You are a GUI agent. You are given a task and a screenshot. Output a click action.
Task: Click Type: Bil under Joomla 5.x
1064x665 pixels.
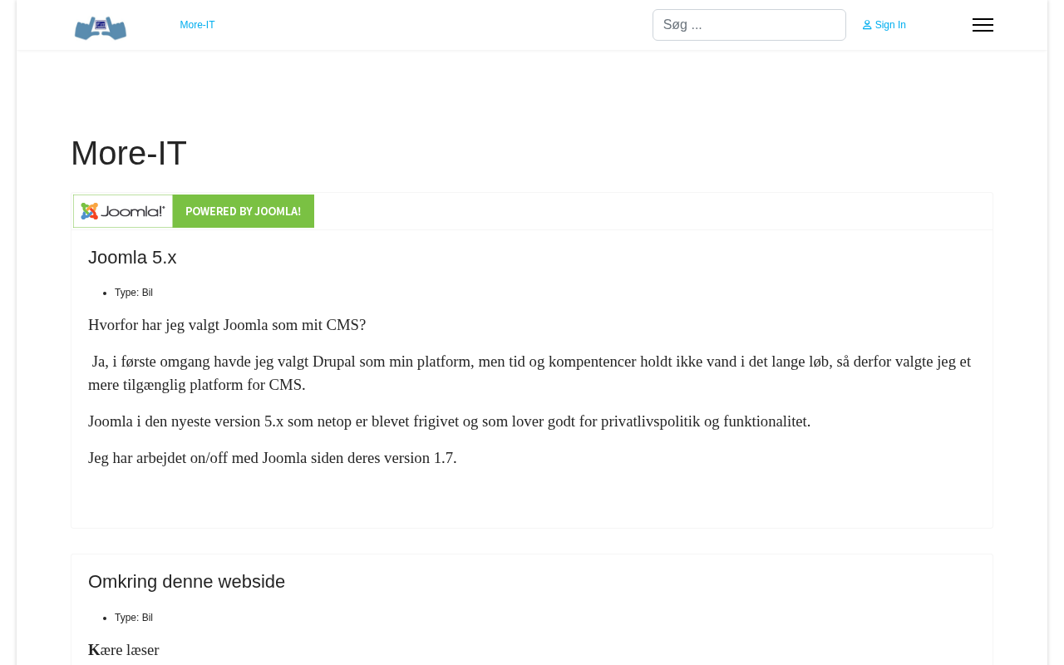(x=134, y=293)
